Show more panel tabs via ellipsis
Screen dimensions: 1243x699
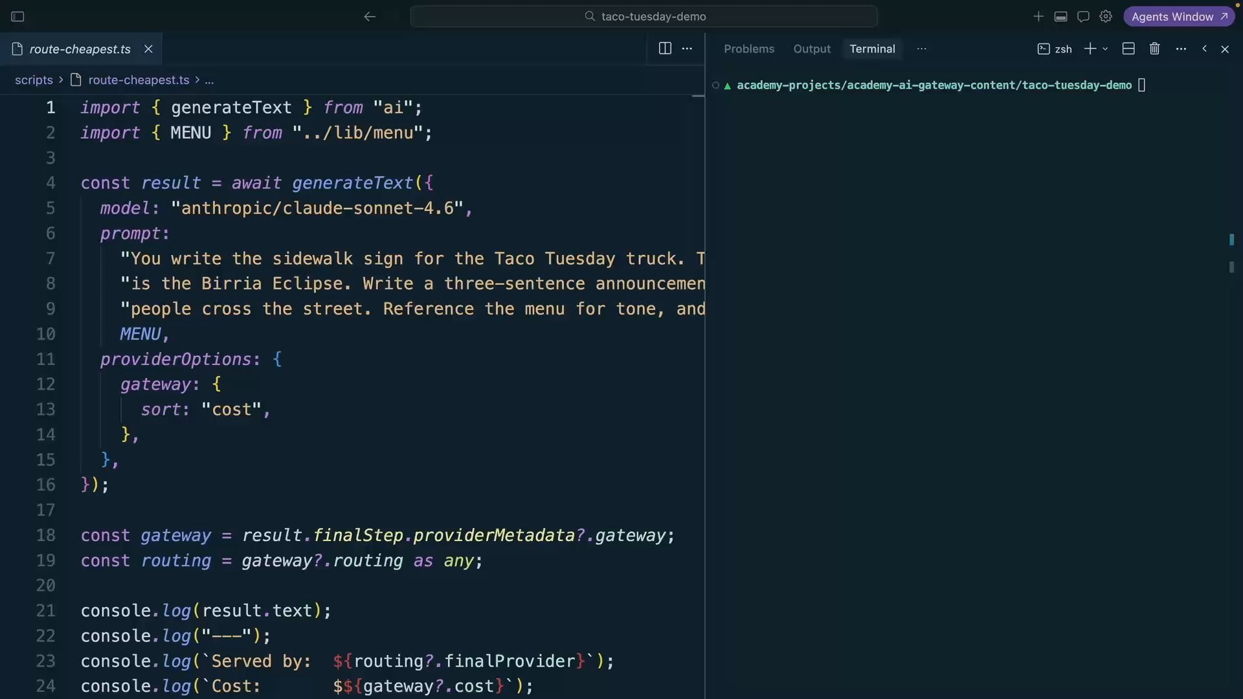tap(922, 49)
